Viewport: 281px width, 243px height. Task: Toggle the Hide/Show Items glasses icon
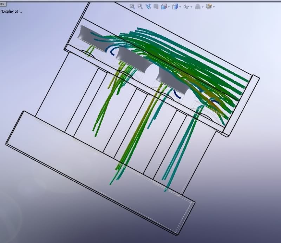tap(186, 6)
